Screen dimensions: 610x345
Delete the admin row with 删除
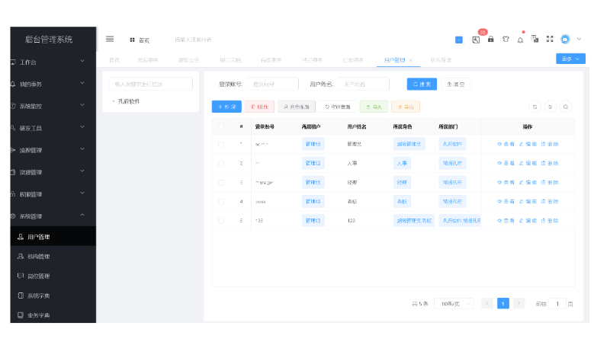[x=550, y=144]
